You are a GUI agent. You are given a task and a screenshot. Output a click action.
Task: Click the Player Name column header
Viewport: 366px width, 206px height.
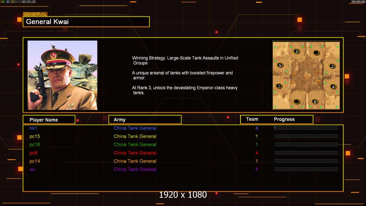click(49, 120)
